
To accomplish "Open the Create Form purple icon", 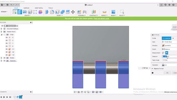I will tap(40, 12).
